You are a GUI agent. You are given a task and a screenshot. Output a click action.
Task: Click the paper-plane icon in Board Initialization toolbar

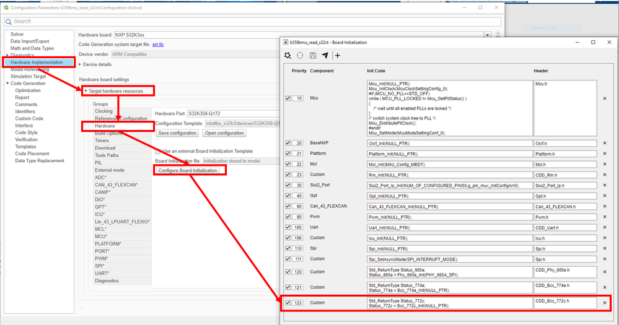(x=325, y=56)
